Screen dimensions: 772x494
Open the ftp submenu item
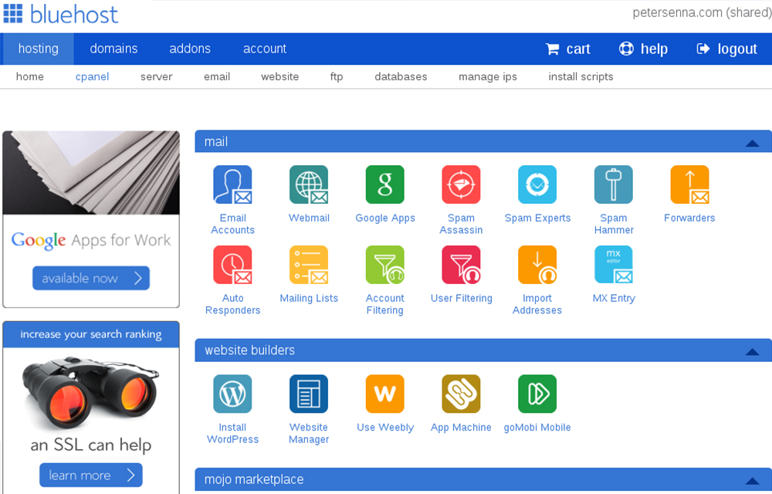[337, 76]
